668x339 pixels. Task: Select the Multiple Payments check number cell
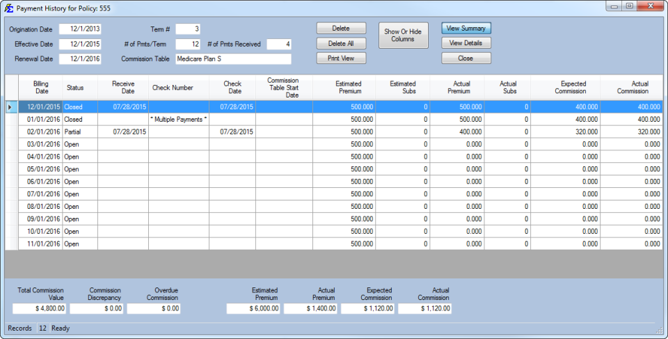tap(179, 120)
